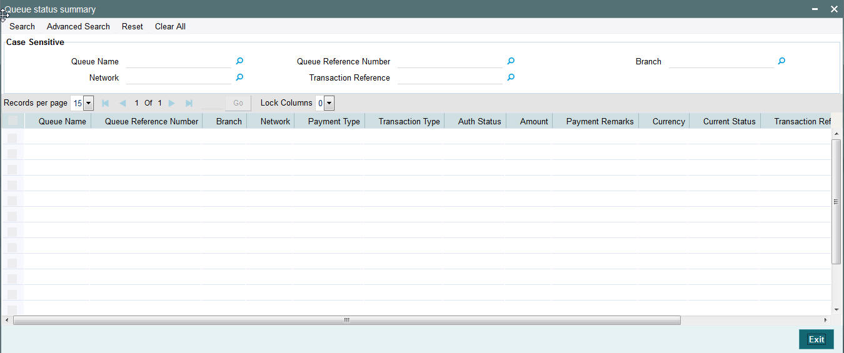
Task: Click into the Branch input field
Action: [721, 61]
